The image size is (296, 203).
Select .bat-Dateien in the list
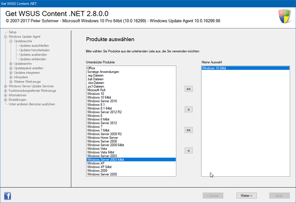click(131, 79)
